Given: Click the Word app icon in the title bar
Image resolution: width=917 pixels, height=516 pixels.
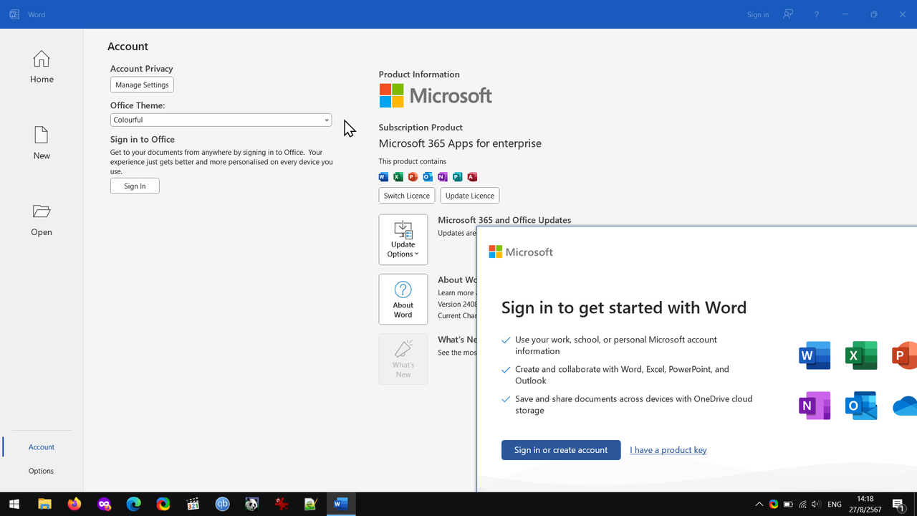Looking at the screenshot, I should pos(14,14).
